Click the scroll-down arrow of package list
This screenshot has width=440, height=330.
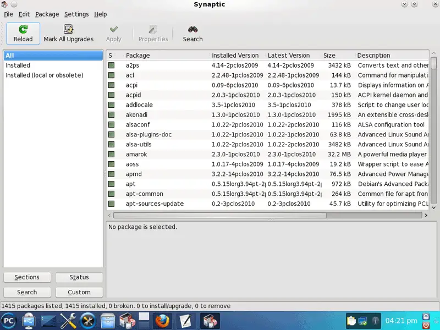433,208
